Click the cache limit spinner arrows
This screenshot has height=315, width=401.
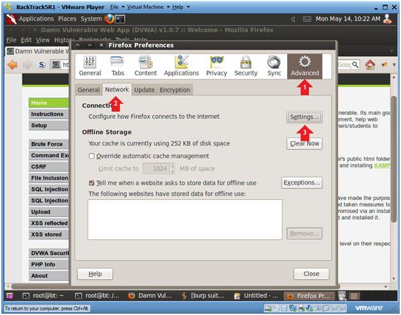tap(173, 169)
